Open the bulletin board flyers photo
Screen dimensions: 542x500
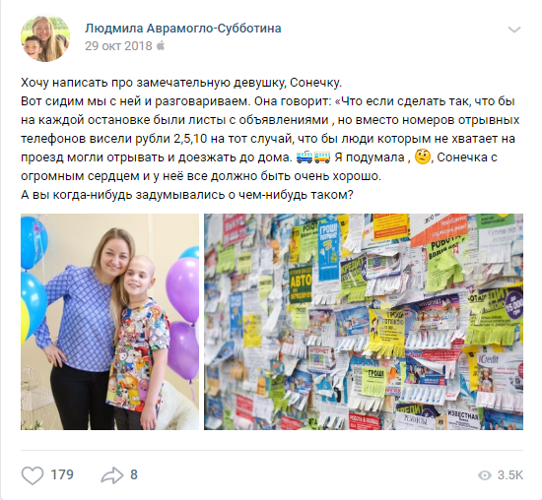point(364,322)
